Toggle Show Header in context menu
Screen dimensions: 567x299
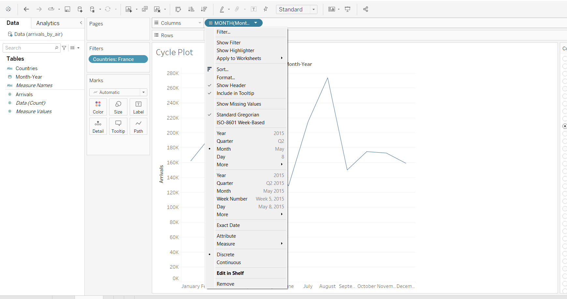click(x=231, y=85)
